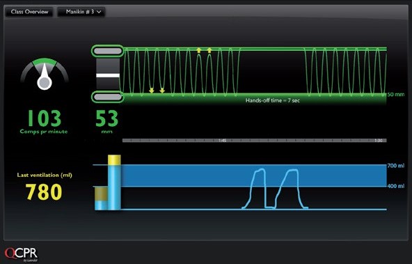Screen dimensions: 412x264
Task: Click the QCPR logo
Action: (22, 254)
